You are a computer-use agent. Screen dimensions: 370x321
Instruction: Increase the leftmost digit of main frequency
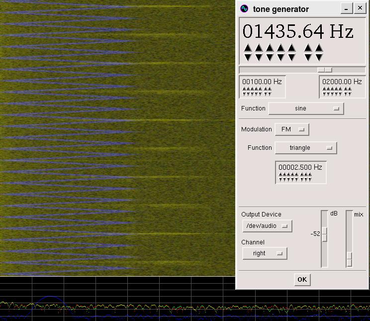click(248, 48)
